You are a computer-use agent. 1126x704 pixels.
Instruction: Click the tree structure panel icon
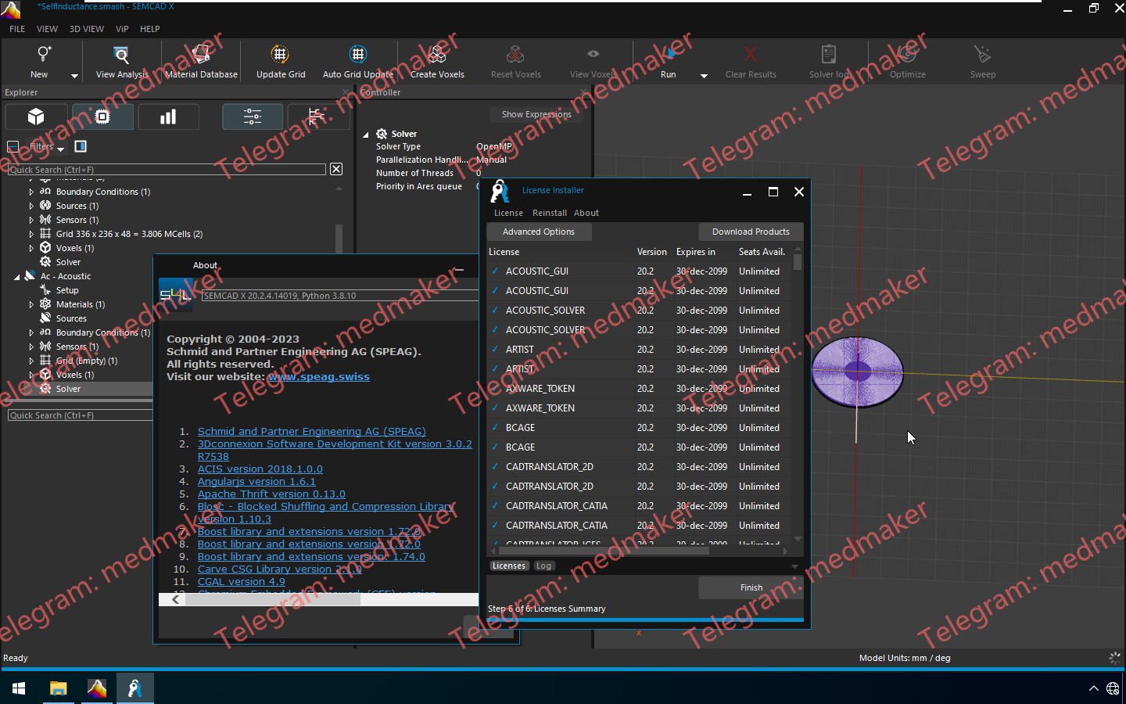316,117
